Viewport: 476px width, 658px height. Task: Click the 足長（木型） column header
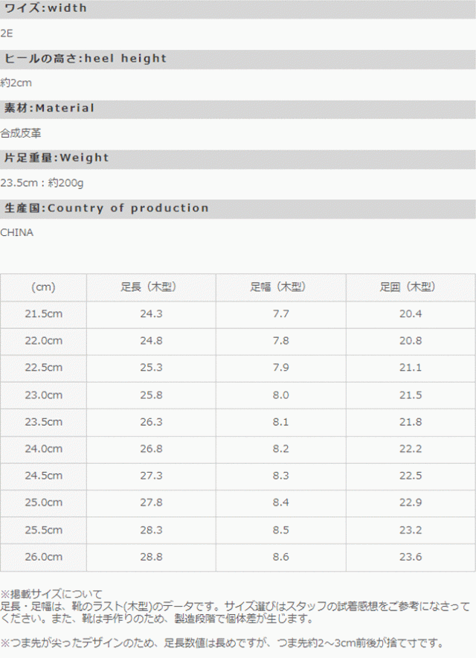pos(151,287)
